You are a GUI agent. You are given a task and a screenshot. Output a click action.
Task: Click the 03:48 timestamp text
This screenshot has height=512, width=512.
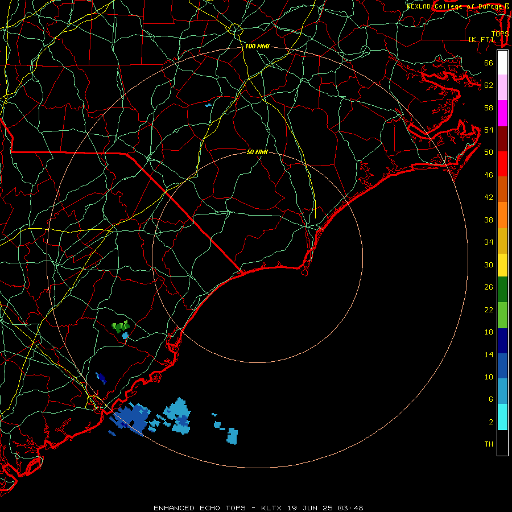coord(350,508)
